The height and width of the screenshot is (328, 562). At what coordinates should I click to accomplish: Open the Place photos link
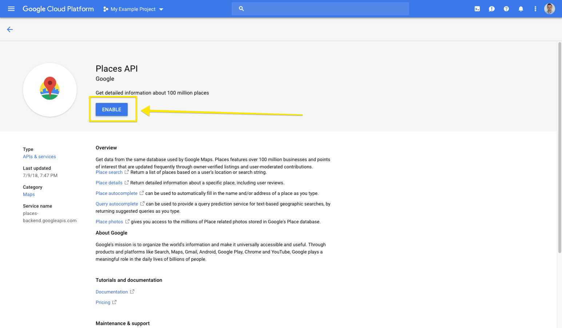(109, 222)
